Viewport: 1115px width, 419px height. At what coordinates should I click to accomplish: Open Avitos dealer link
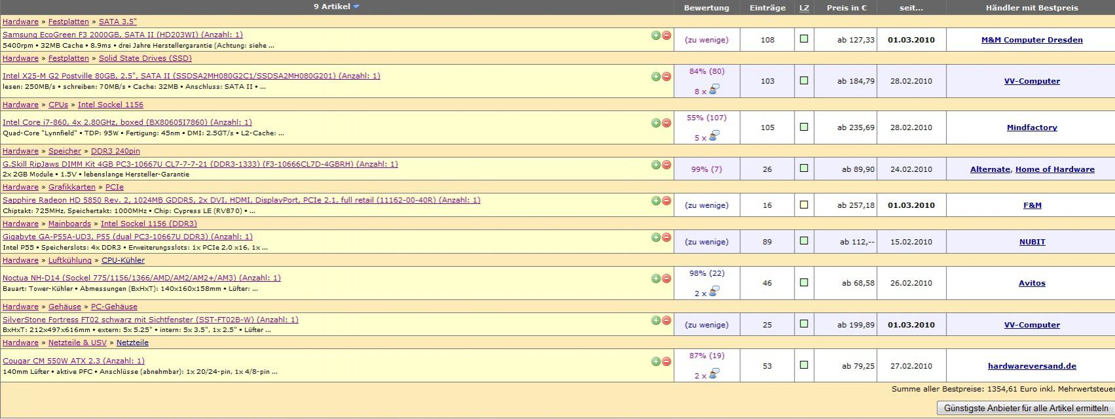(x=1032, y=283)
